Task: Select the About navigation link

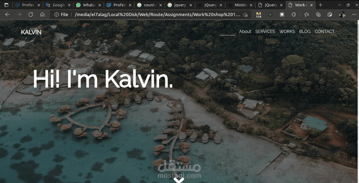Action: (245, 31)
